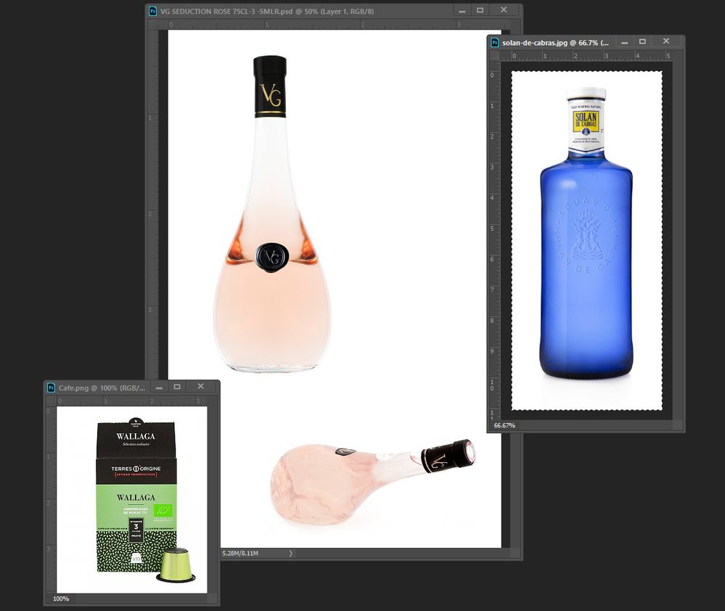Expand the status bar arrow next to 5.28M/8.11M
Screen dimensions: 725x611
point(291,554)
